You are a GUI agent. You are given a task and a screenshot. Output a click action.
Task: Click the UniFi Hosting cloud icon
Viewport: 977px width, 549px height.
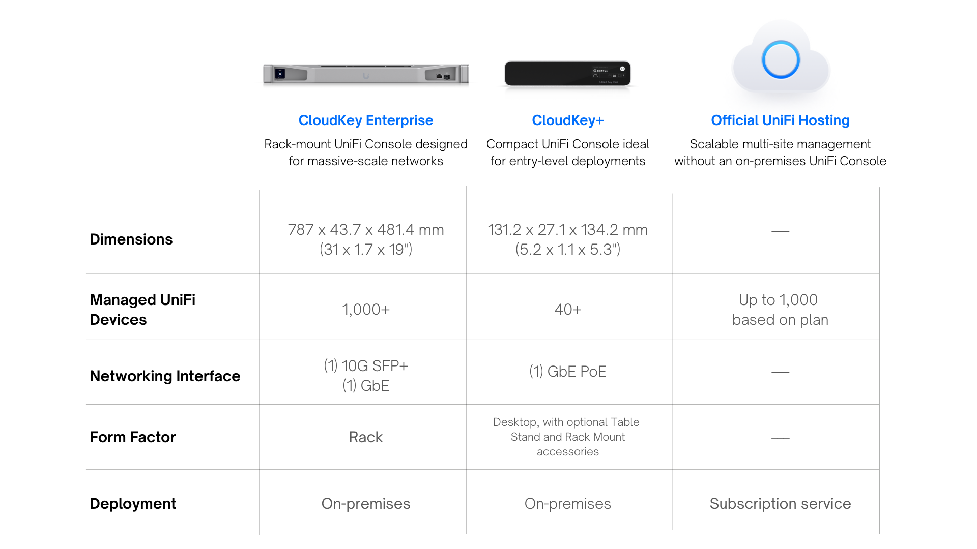tap(781, 58)
